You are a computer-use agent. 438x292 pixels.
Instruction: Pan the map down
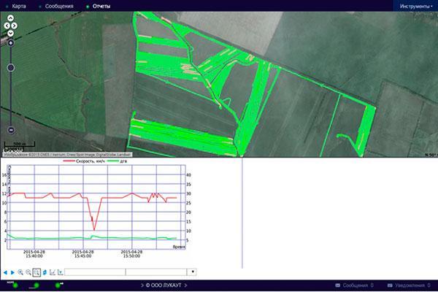pyautogui.click(x=10, y=34)
